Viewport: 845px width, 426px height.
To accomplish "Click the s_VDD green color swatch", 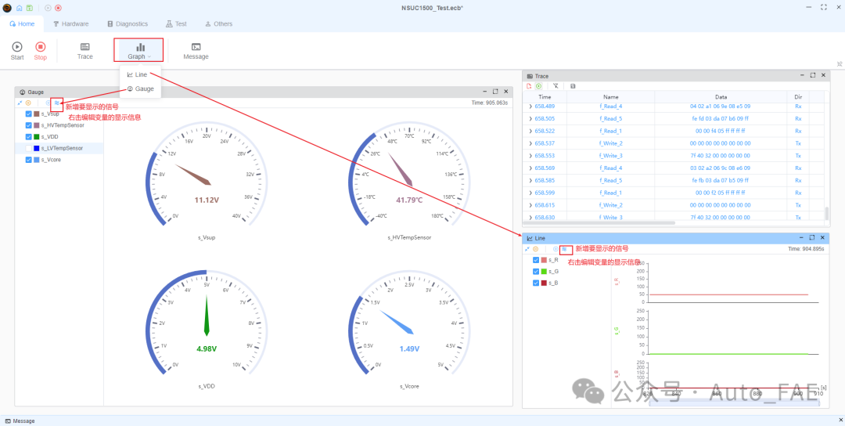I will coord(36,137).
